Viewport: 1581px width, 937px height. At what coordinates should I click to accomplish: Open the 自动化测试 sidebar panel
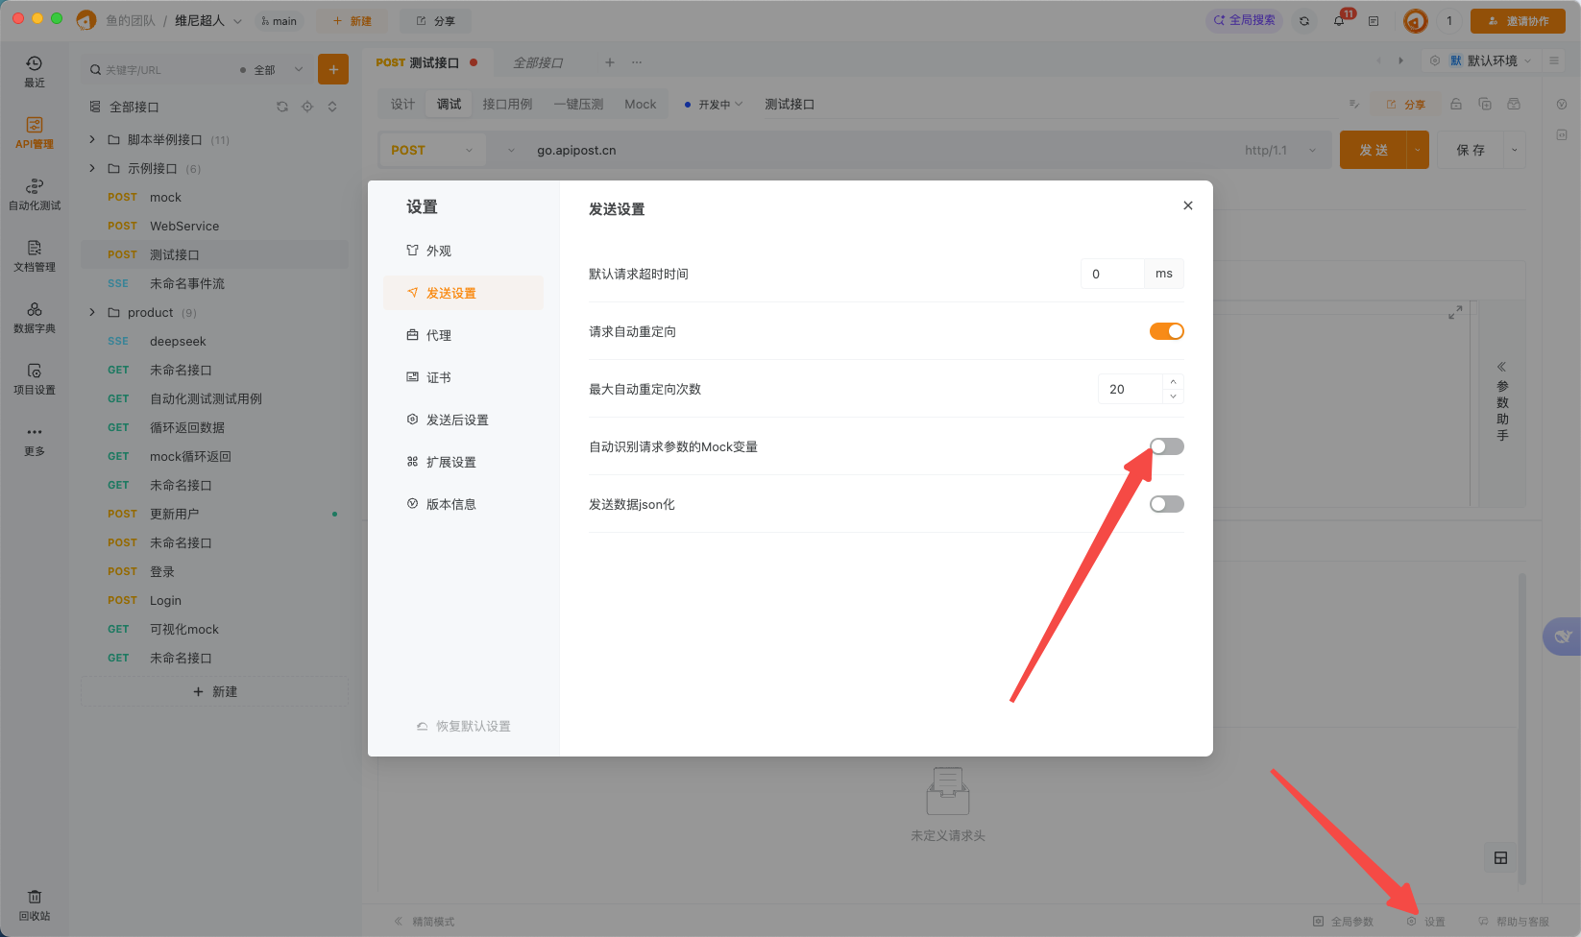[x=34, y=192]
